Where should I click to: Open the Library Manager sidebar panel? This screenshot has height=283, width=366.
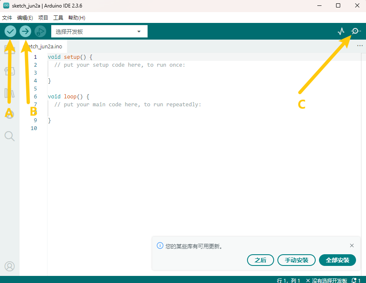coord(10,93)
